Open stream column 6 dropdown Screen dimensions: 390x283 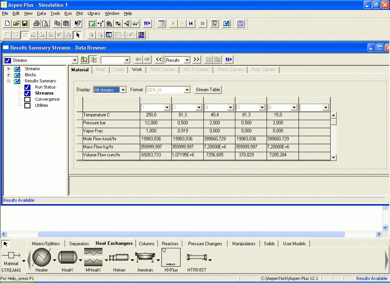click(x=294, y=108)
